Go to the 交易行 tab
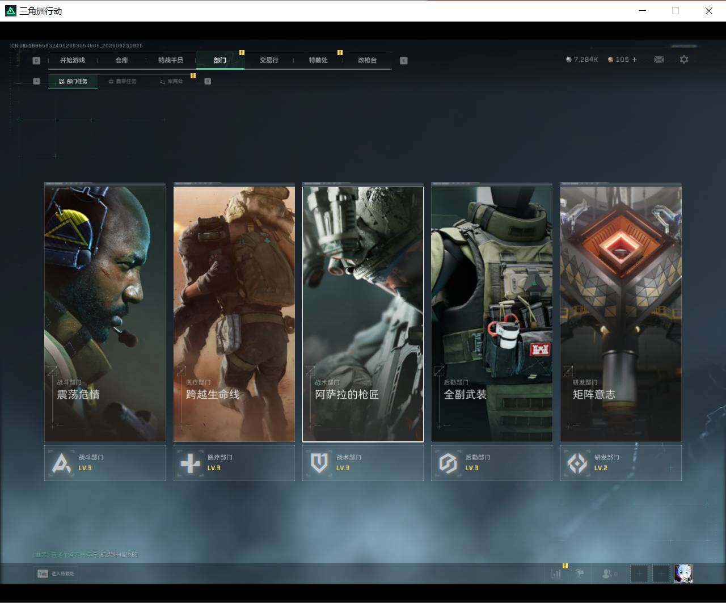 point(269,60)
